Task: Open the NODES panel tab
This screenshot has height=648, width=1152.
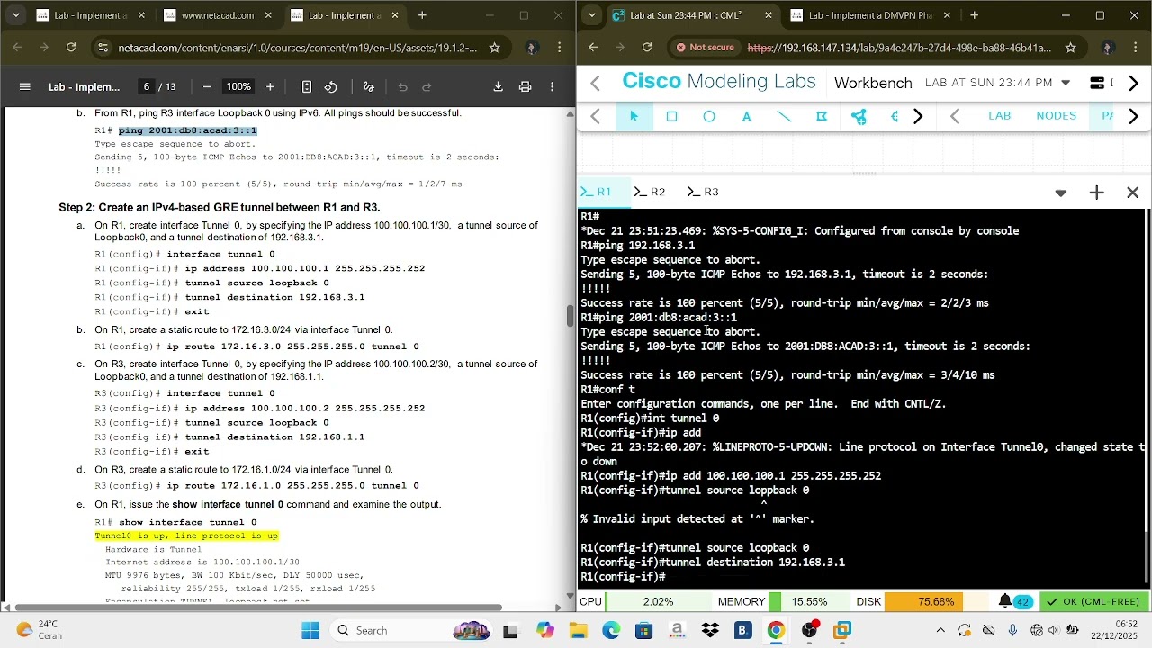Action: (x=1056, y=115)
